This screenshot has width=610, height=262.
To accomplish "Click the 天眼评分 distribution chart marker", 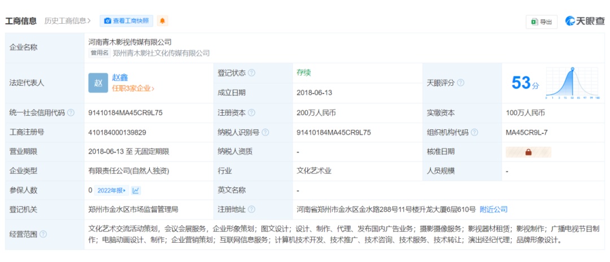I will pyautogui.click(x=572, y=69).
